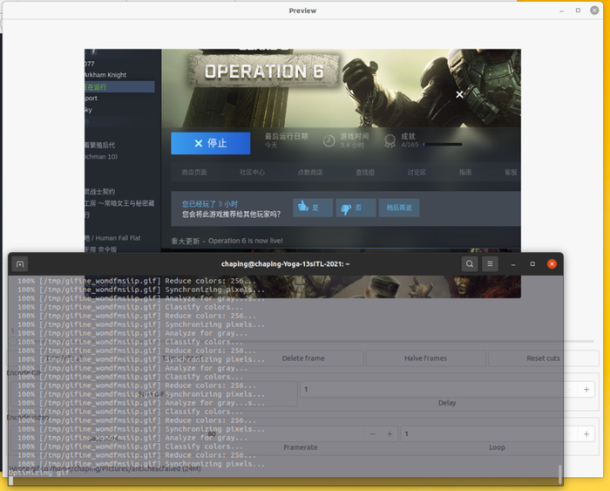This screenshot has height=491, width=610.
Task: Click the white X on the banner
Action: 459,94
